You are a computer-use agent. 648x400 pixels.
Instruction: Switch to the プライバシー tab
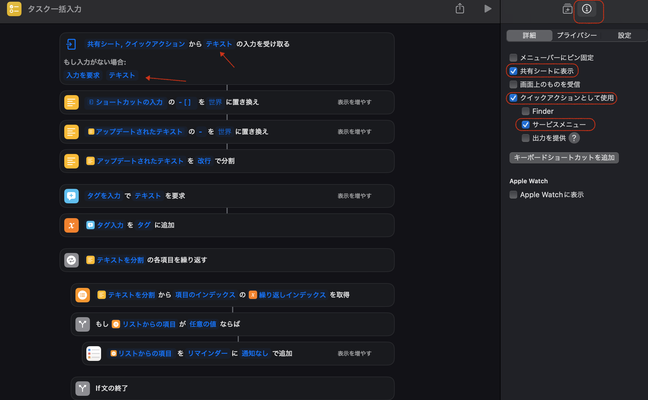point(576,35)
